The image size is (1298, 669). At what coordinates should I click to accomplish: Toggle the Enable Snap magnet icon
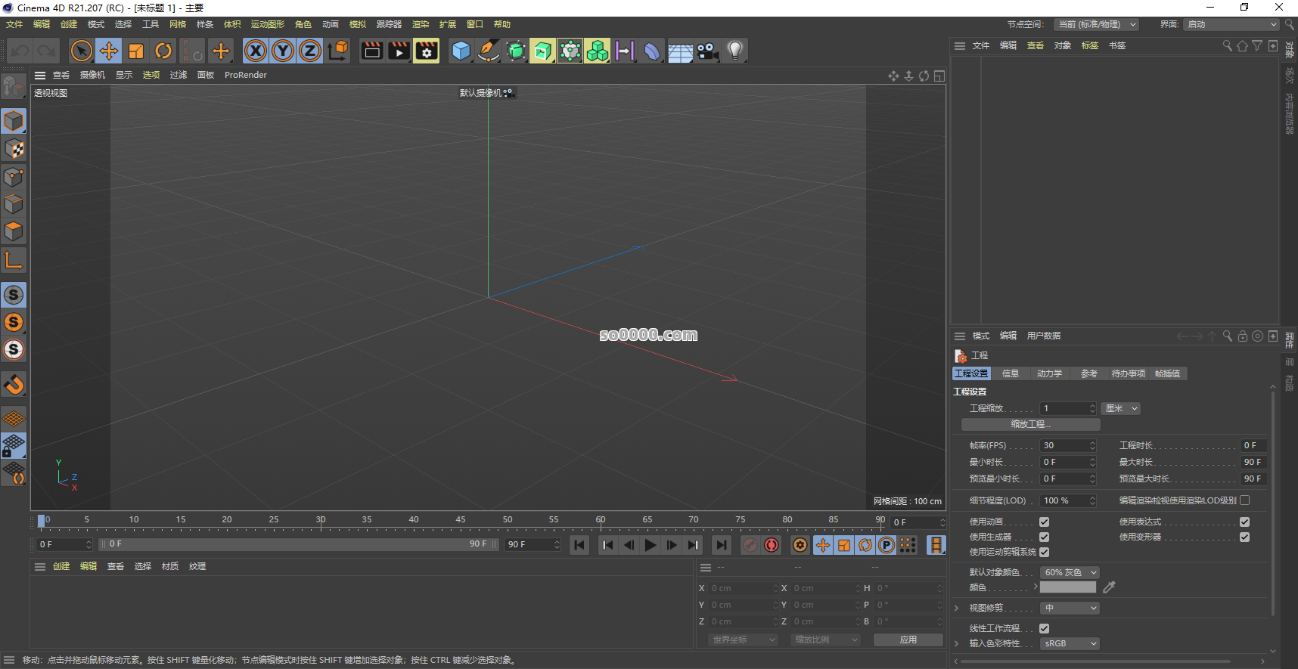pos(14,385)
